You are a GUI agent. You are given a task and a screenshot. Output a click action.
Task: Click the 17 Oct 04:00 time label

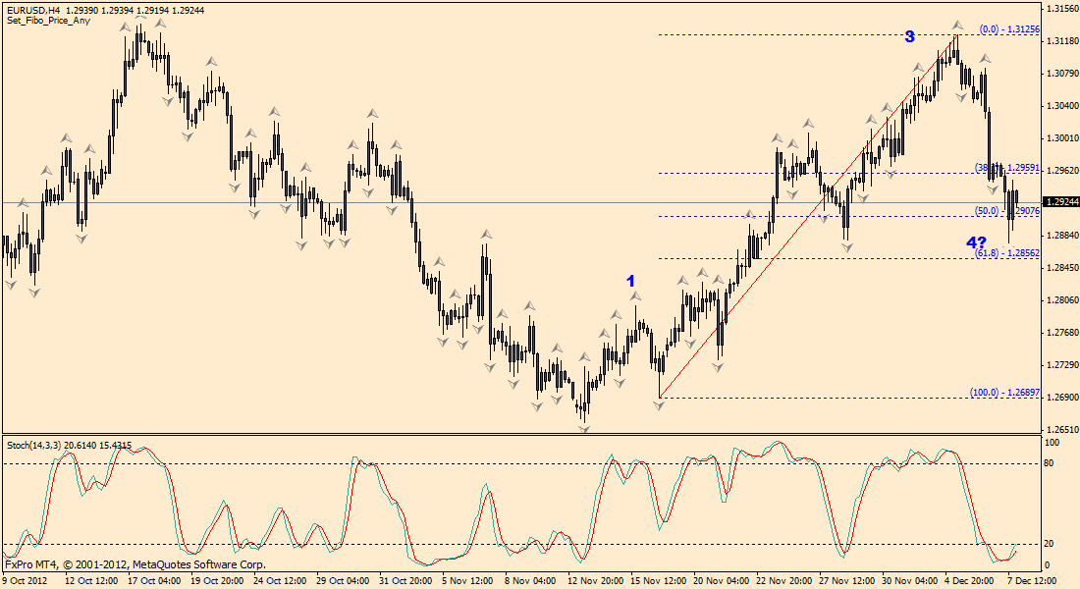pyautogui.click(x=154, y=581)
